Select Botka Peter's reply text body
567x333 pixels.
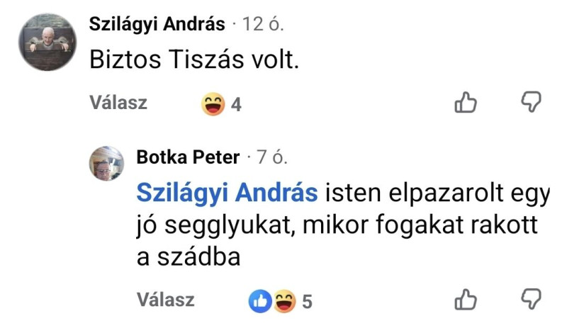[x=343, y=225]
